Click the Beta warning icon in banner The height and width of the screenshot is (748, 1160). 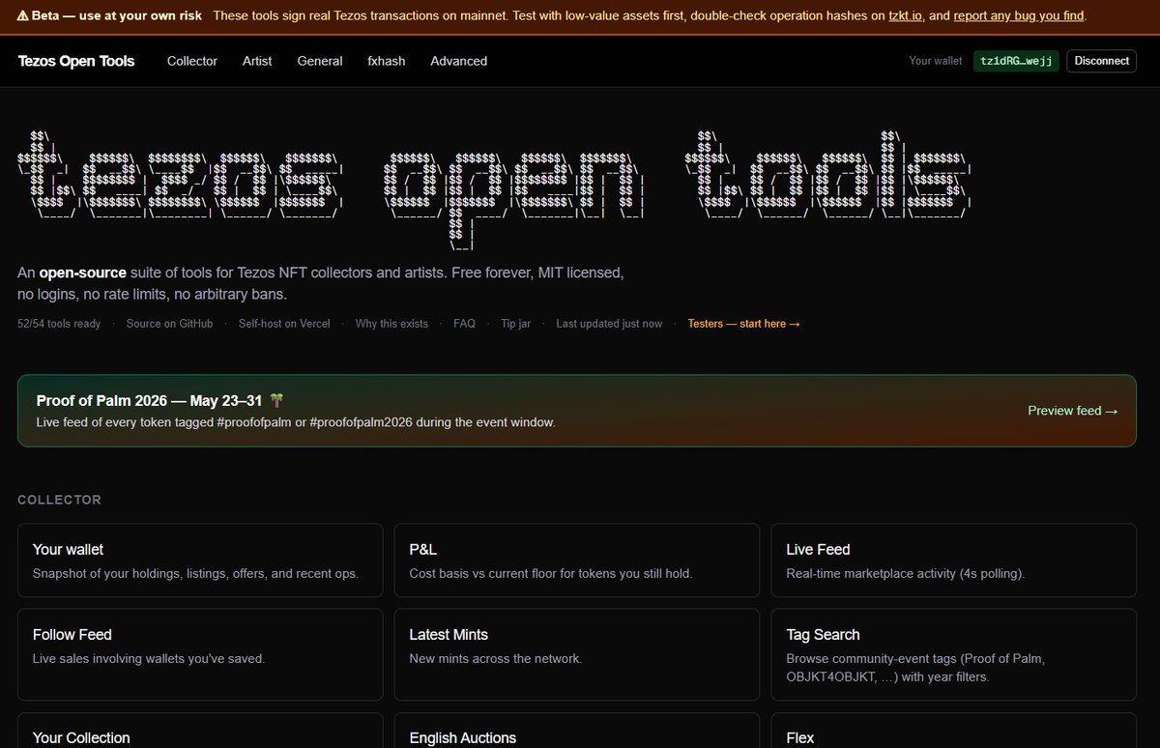(22, 15)
